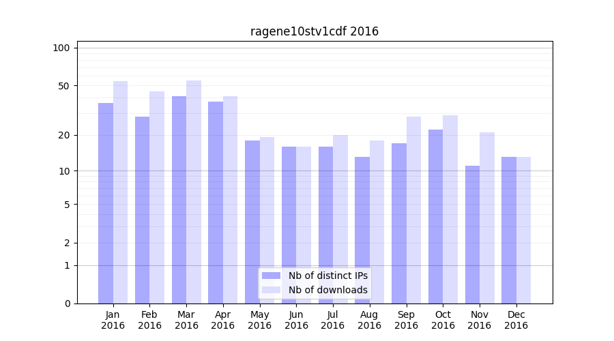Image resolution: width=614 pixels, height=341 pixels.
Task: Click the 'Jun 2016' x-axis label
Action: (x=296, y=320)
